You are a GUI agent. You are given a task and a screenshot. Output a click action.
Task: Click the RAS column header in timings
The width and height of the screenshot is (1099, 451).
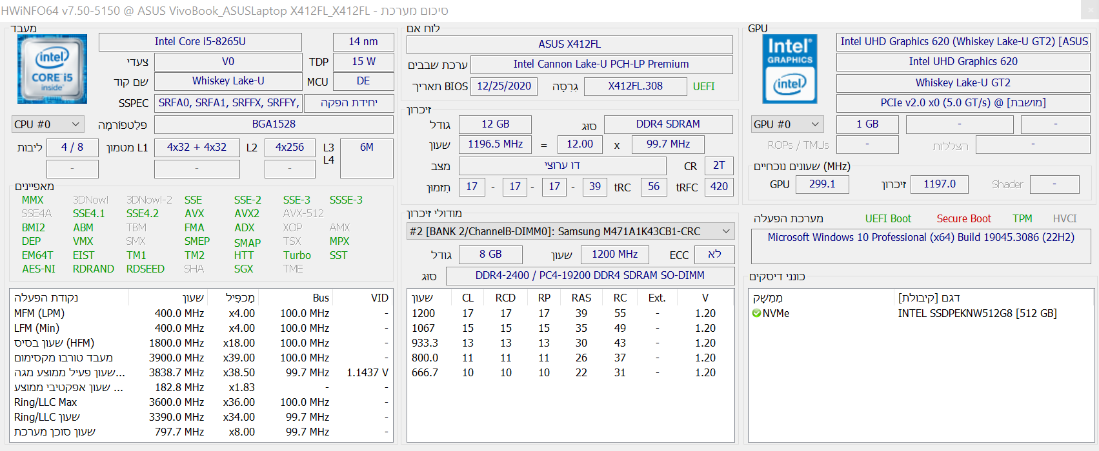tap(581, 298)
